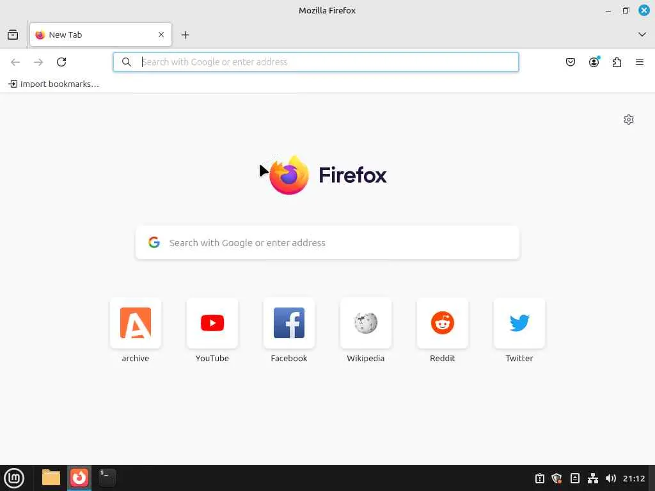The image size is (655, 491).
Task: Go forward one page
Action: [38, 62]
